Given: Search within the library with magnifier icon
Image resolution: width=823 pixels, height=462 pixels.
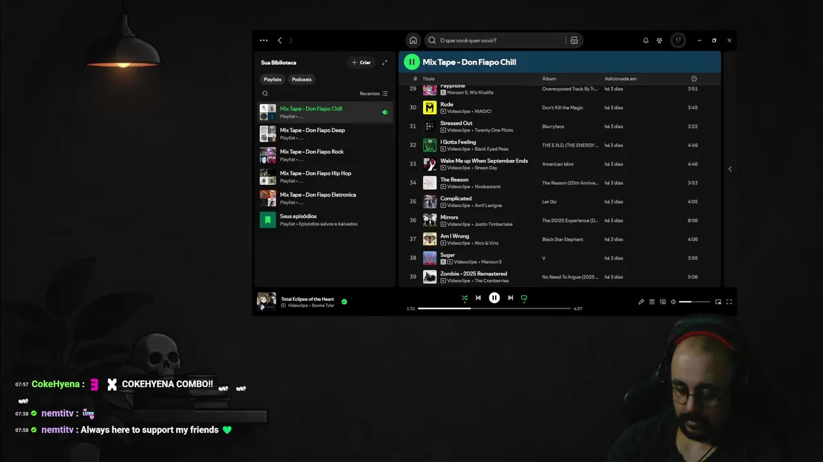Looking at the screenshot, I should pos(265,94).
